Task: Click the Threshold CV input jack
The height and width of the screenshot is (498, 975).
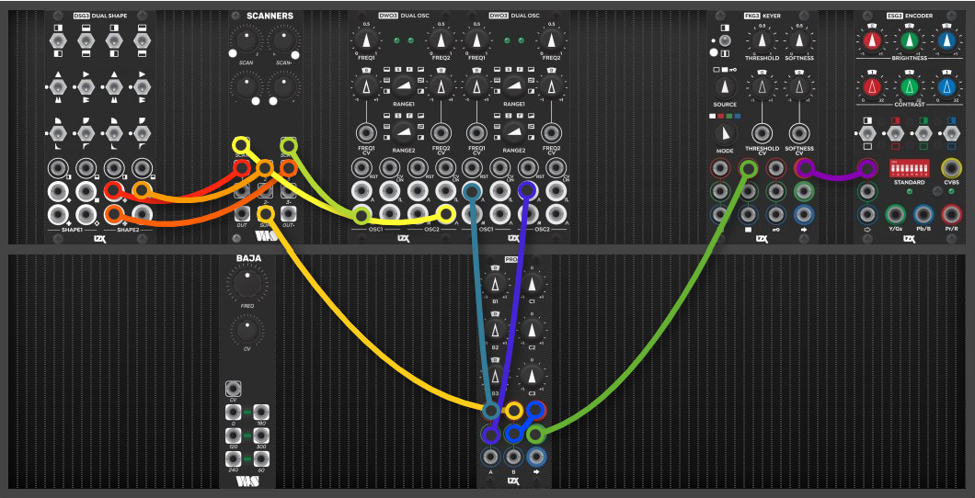Action: pyautogui.click(x=759, y=133)
